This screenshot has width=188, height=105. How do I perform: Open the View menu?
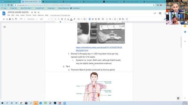[17, 15]
